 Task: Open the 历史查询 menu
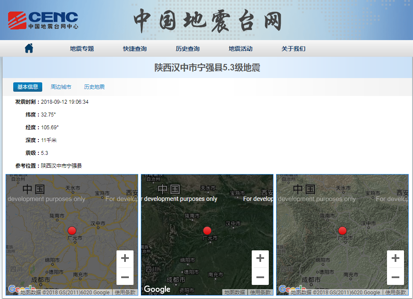click(x=188, y=49)
